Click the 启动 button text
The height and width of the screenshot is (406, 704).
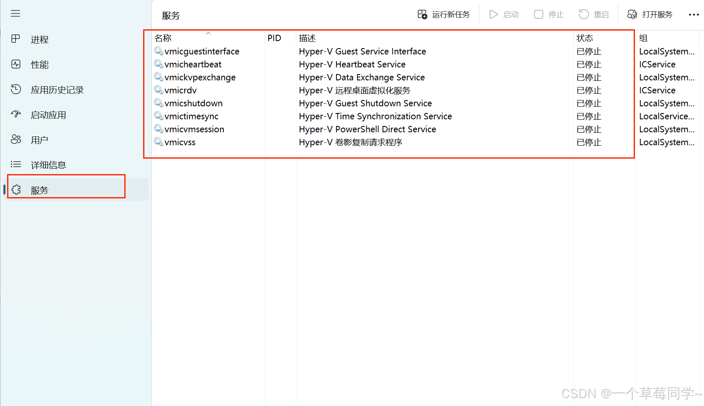tap(511, 15)
